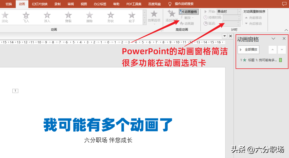Open the 录制 record tab
The image size is (289, 158).
point(58,4)
